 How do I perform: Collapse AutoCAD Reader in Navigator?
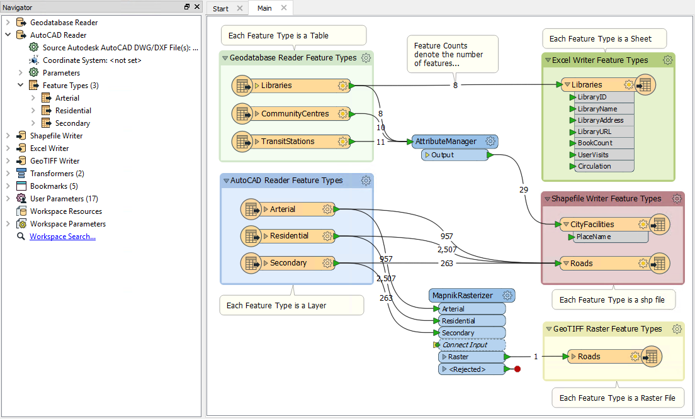click(x=8, y=35)
